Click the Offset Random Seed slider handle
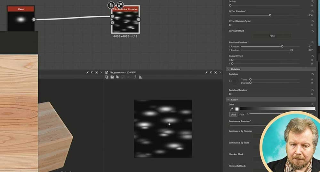 (230, 25)
